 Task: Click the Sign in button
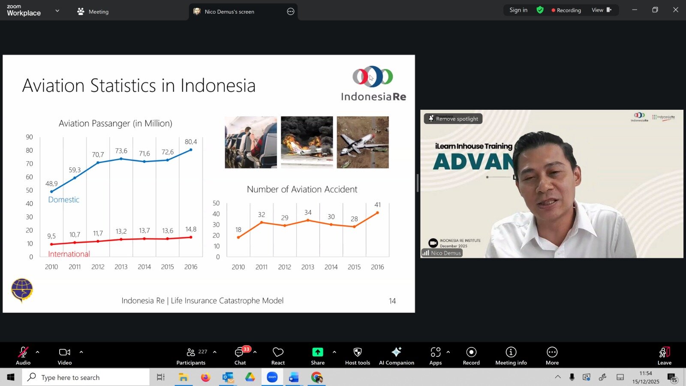tap(518, 10)
